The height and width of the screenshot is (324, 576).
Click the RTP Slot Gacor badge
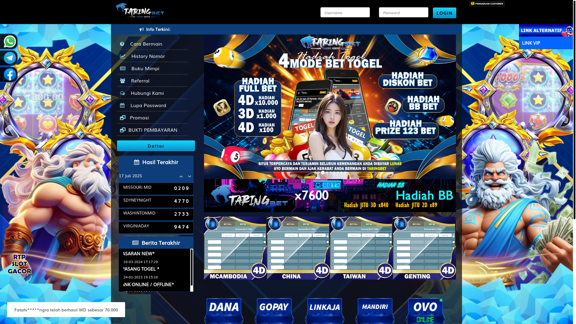tap(19, 264)
